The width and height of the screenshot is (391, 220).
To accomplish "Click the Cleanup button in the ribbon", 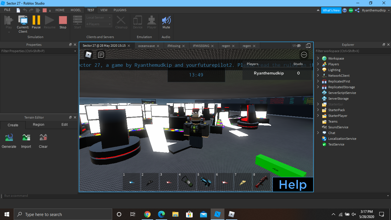I will click(x=121, y=22).
